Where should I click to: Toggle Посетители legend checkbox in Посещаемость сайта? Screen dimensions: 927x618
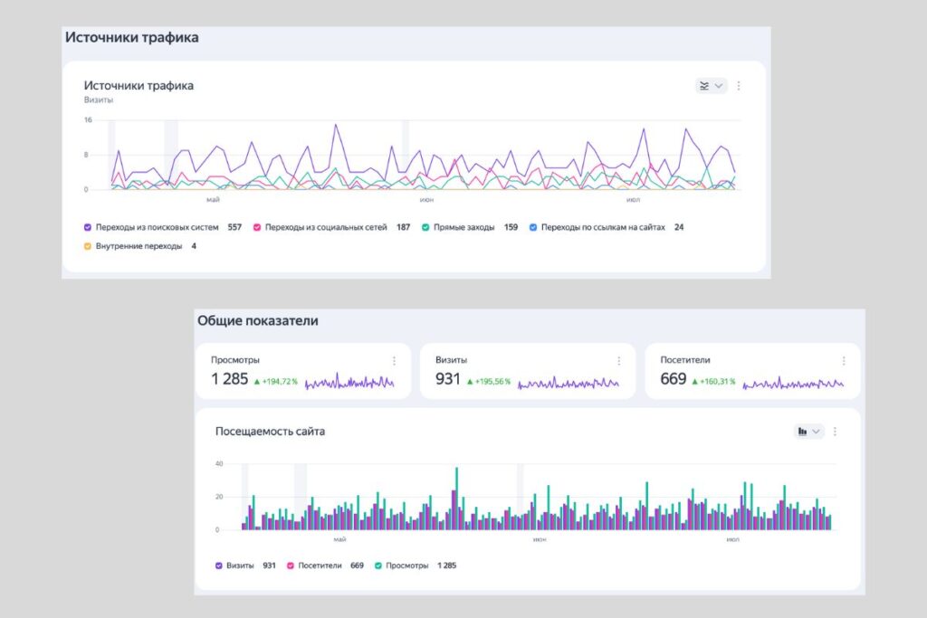[x=291, y=566]
